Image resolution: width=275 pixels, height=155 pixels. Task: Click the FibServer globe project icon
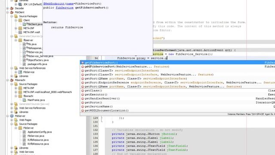tap(12, 116)
